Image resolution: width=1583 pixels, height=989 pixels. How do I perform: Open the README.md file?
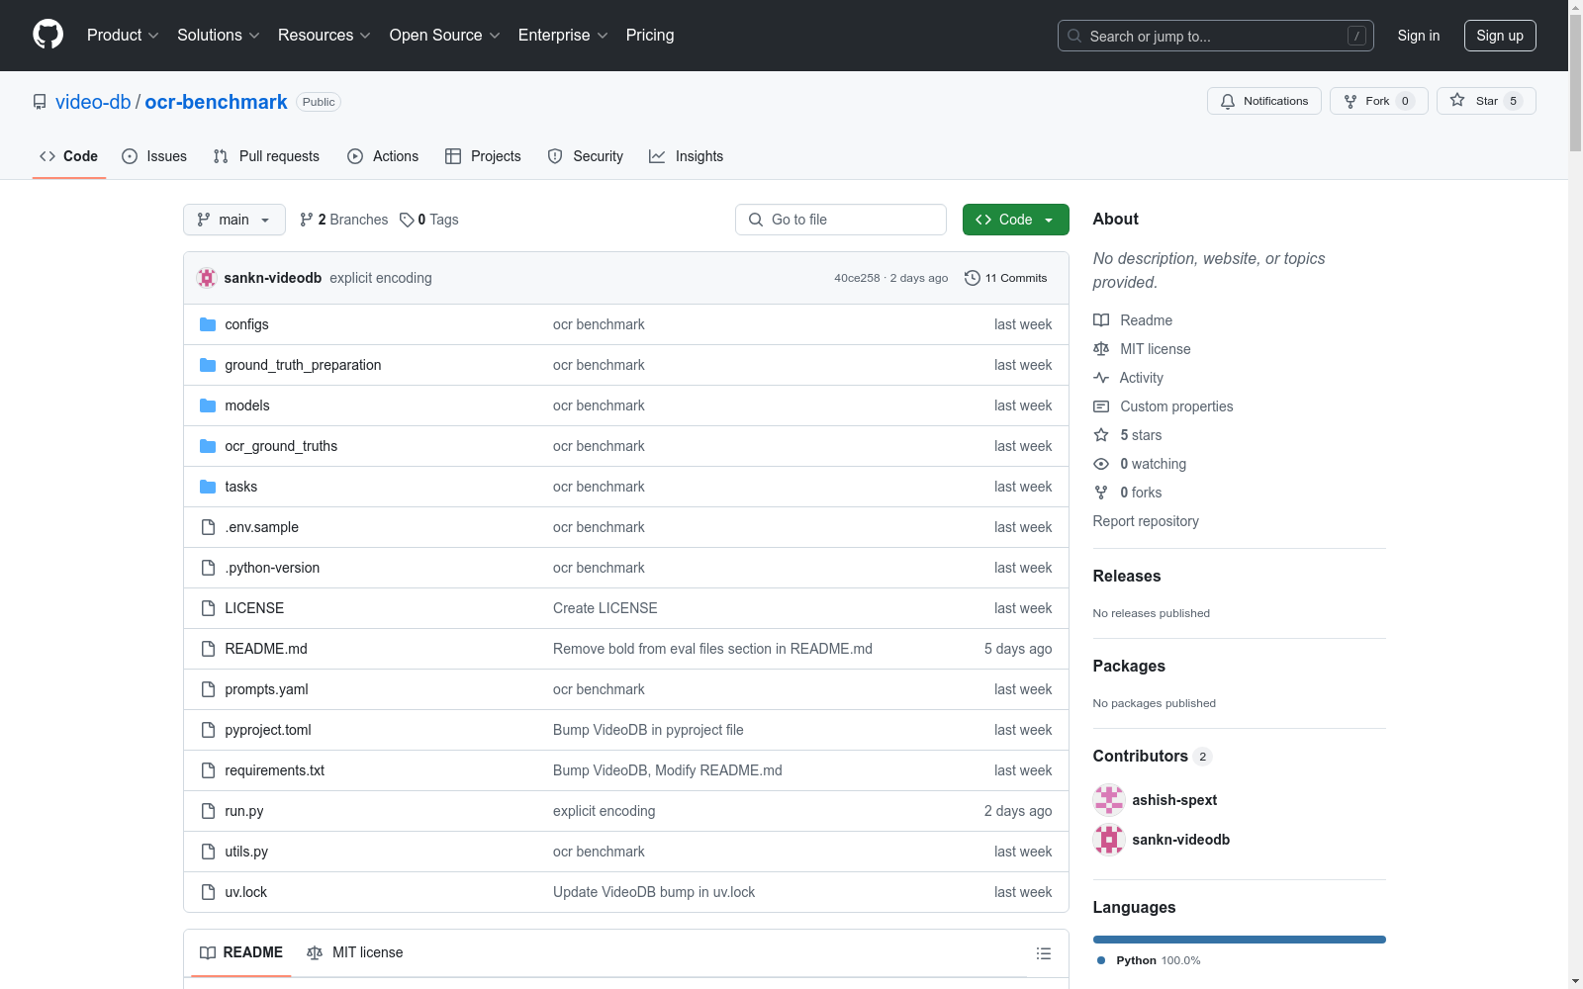pos(266,649)
